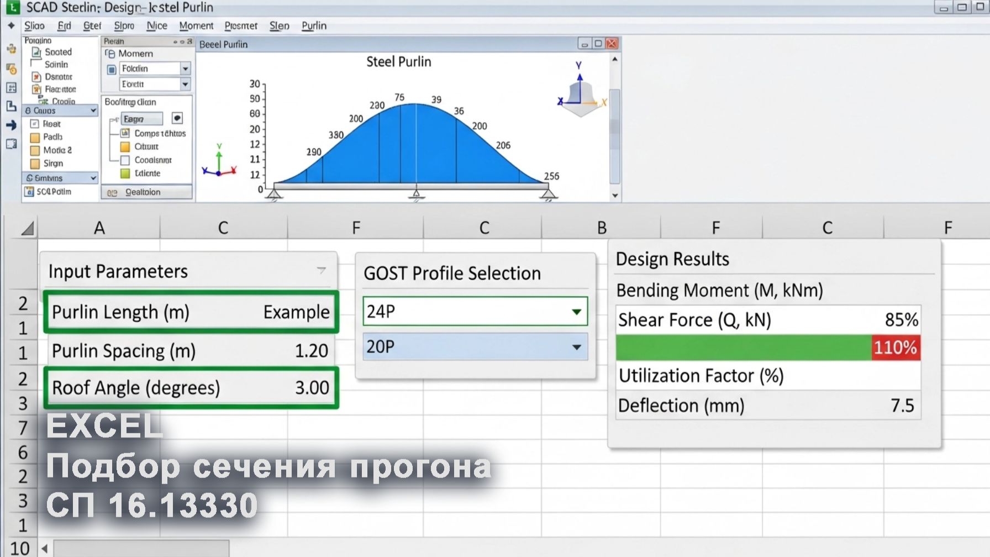The image size is (990, 557).
Task: Click the Input Parameters filter arrow
Action: coord(321,270)
